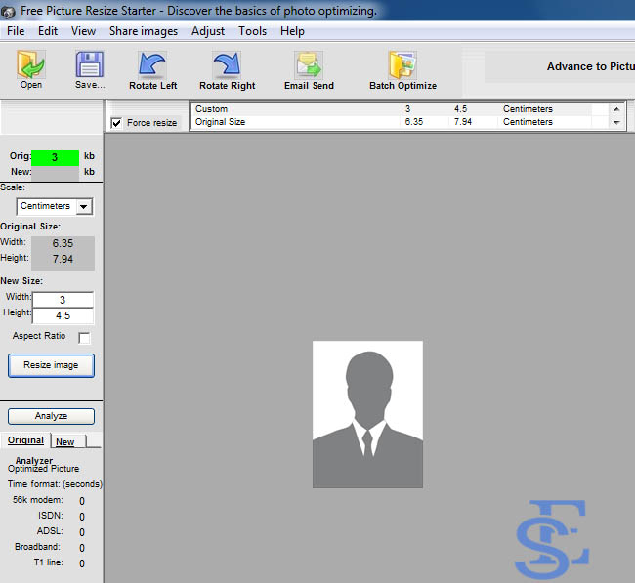Open the Batch Optimize tool
635x583 pixels.
click(402, 65)
